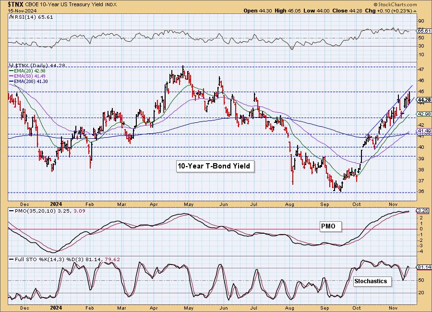Click the purple EMA(50) legend line

[x=11, y=76]
